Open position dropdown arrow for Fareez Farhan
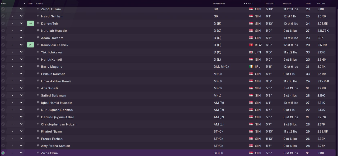Image resolution: width=338 pixels, height=156 pixels. pos(21,139)
